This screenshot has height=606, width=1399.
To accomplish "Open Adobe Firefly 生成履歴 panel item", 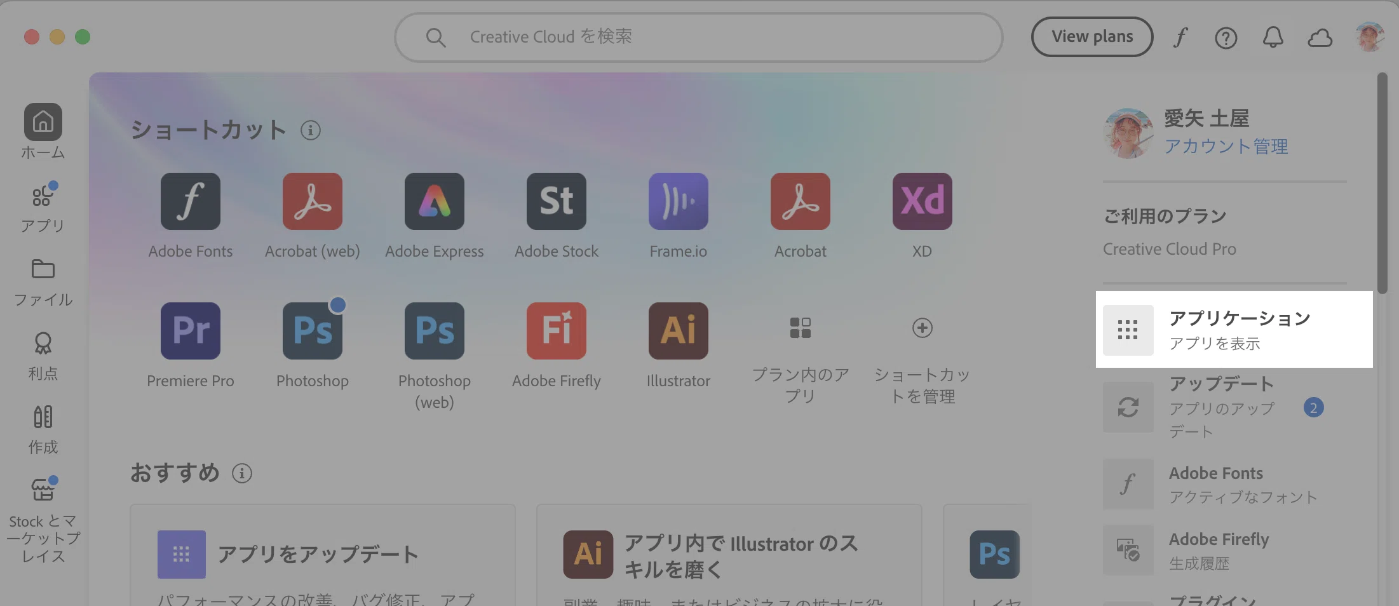I will tap(1224, 550).
